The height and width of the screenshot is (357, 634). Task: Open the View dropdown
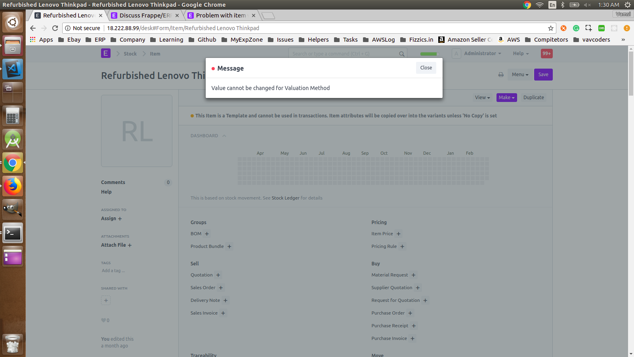pos(483,98)
